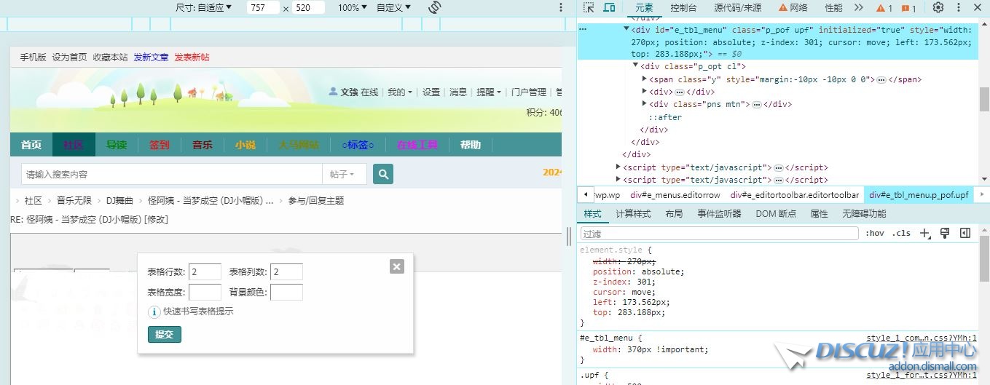Screen dimensions: 990x385
Task: Open the 音乐 nav menu item
Action: pyautogui.click(x=203, y=145)
